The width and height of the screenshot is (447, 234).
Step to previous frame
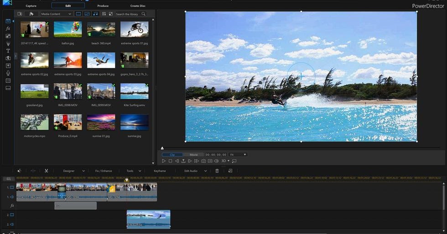(177, 161)
